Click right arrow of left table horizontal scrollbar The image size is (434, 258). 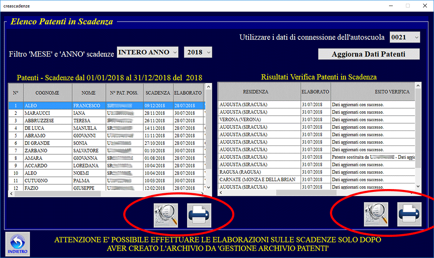[x=202, y=193]
